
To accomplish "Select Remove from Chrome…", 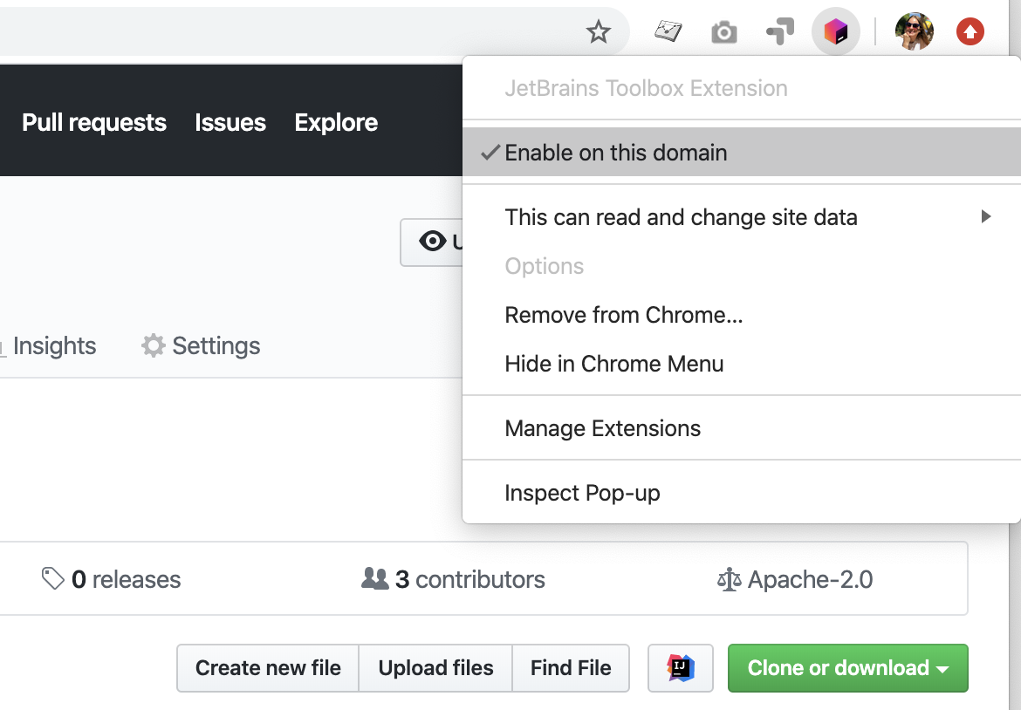I will pos(742,315).
